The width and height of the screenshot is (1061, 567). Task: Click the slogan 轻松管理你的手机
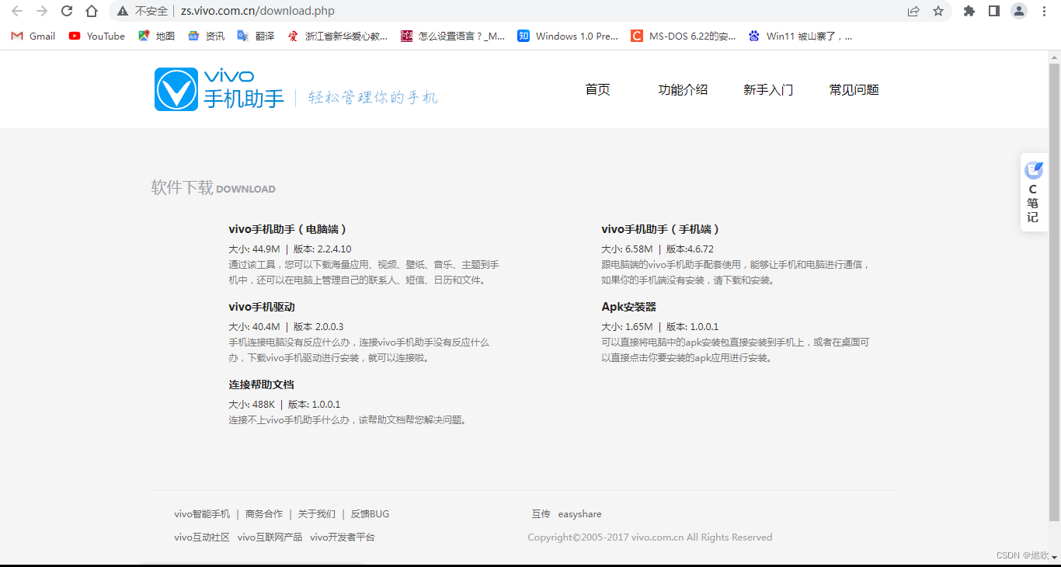[x=373, y=98]
